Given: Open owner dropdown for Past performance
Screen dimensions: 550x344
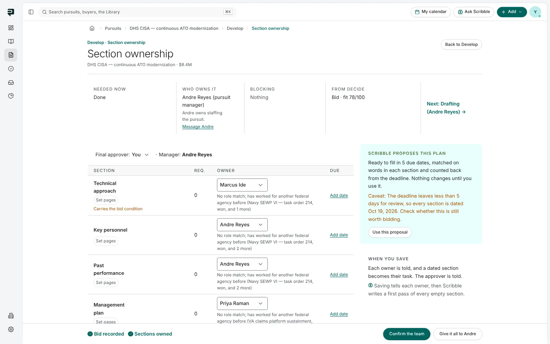Looking at the screenshot, I should tap(242, 264).
